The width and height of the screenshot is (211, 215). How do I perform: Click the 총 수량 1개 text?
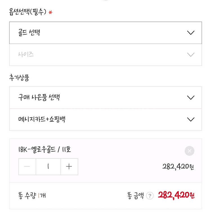point(32,196)
